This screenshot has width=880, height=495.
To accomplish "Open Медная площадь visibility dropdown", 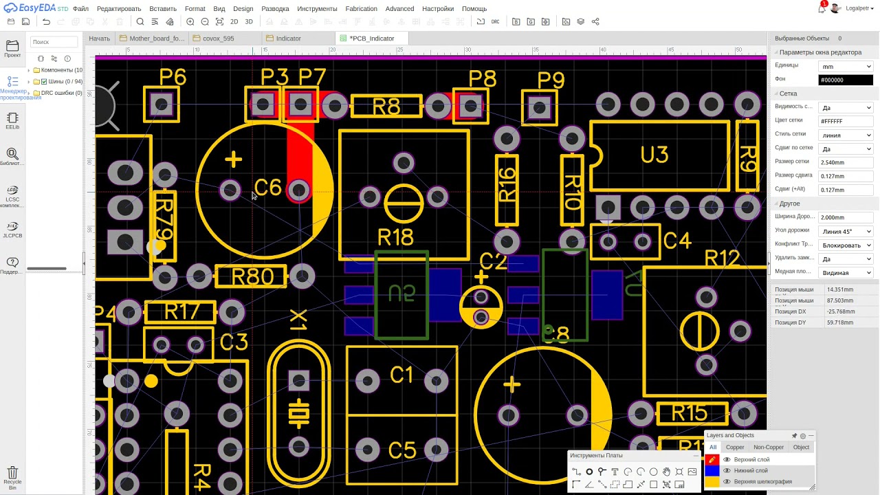I will 846,273.
